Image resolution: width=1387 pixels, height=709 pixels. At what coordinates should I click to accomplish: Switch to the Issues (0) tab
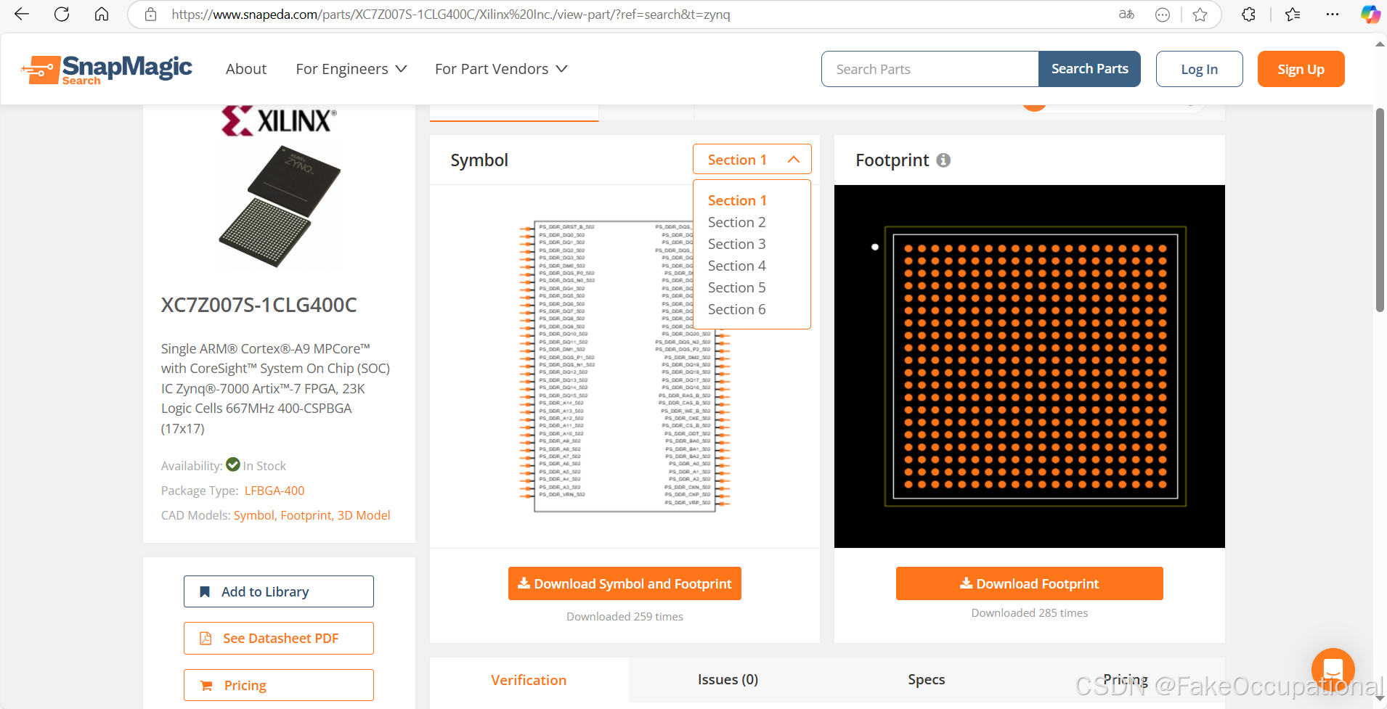tap(728, 680)
